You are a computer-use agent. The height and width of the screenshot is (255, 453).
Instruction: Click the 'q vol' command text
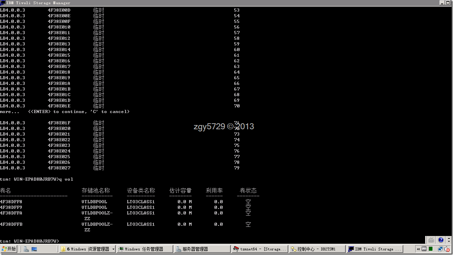[x=66, y=179]
